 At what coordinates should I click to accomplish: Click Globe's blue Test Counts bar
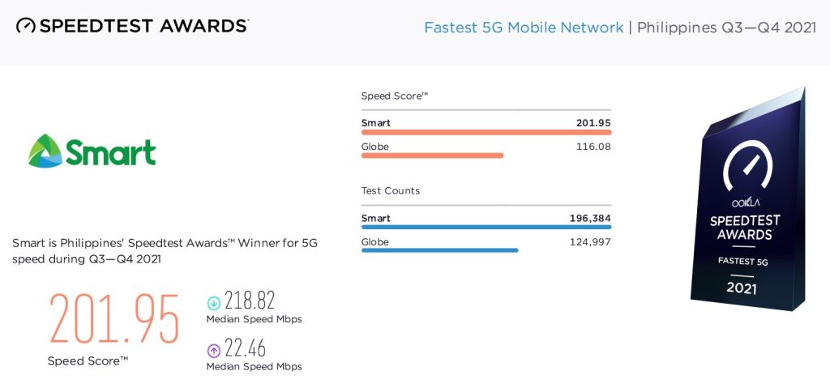[x=439, y=250]
